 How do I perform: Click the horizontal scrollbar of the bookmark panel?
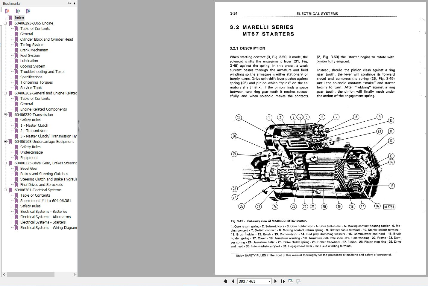(30, 274)
